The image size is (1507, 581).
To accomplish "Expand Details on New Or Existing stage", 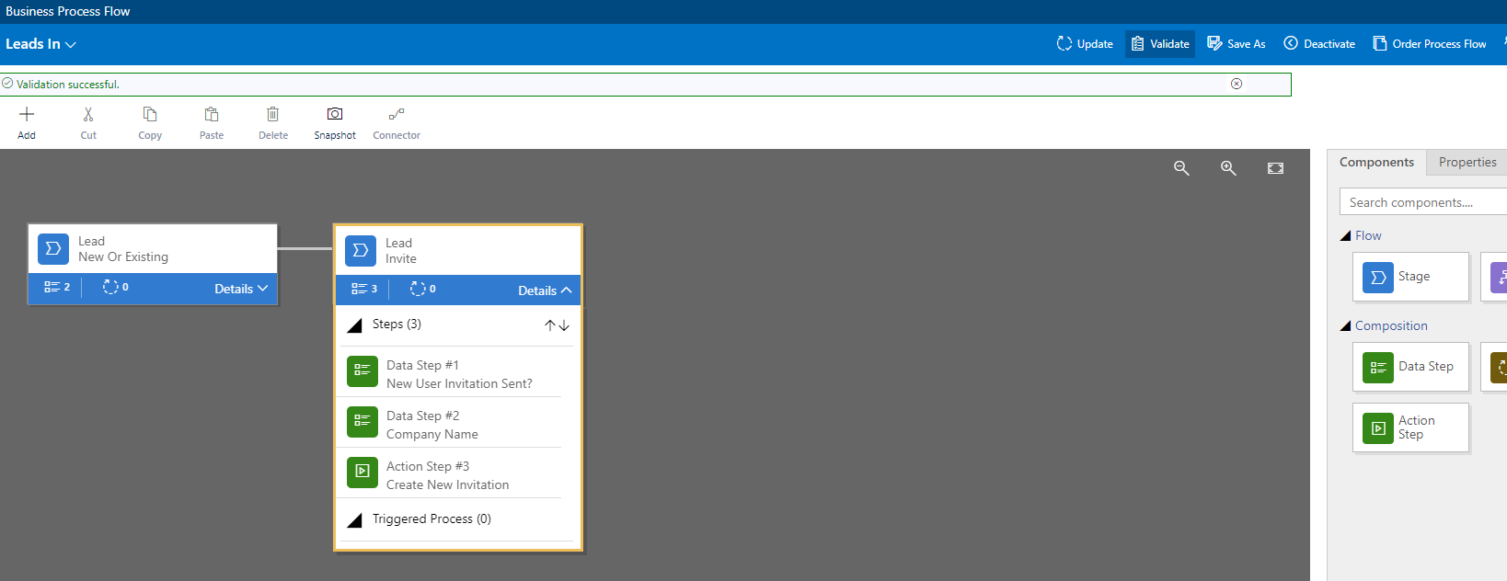I will [x=241, y=289].
